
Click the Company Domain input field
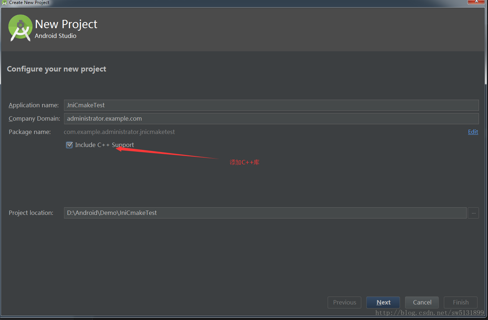[271, 118]
